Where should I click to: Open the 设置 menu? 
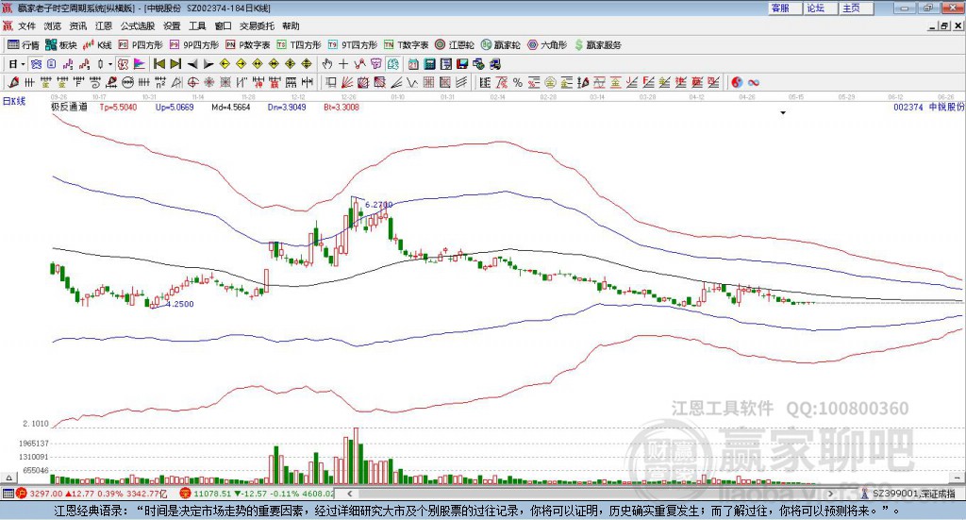pyautogui.click(x=172, y=25)
